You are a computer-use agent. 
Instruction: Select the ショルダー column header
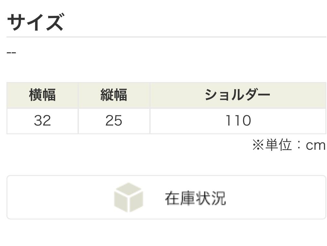[237, 95]
